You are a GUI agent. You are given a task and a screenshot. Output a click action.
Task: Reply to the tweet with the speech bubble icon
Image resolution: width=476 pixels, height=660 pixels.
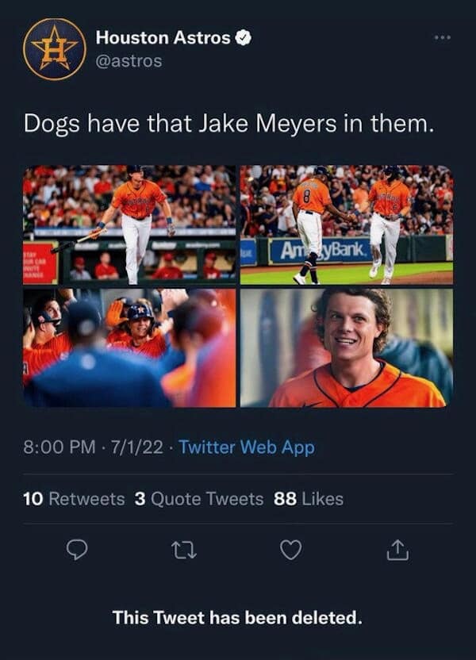76,549
